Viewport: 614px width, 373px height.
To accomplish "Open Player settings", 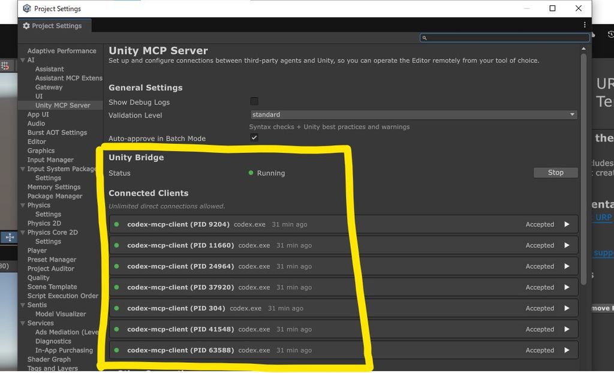I will point(37,250).
